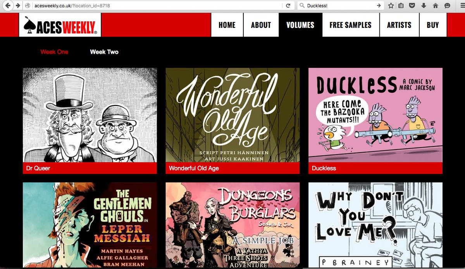Go forward with the browser forward arrow
Screen dimensions: 465x269
pos(18,6)
